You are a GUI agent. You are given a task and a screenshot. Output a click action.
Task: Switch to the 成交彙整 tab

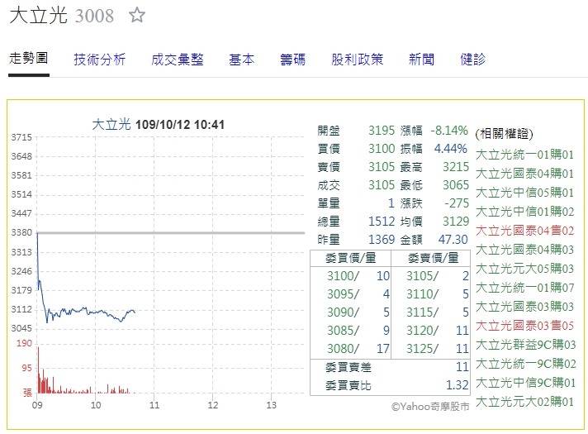pos(178,60)
